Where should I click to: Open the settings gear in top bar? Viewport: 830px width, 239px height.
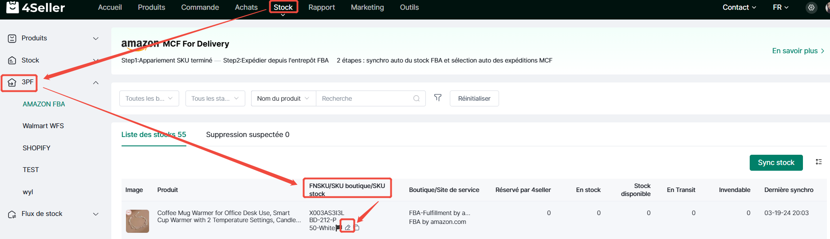tap(811, 8)
